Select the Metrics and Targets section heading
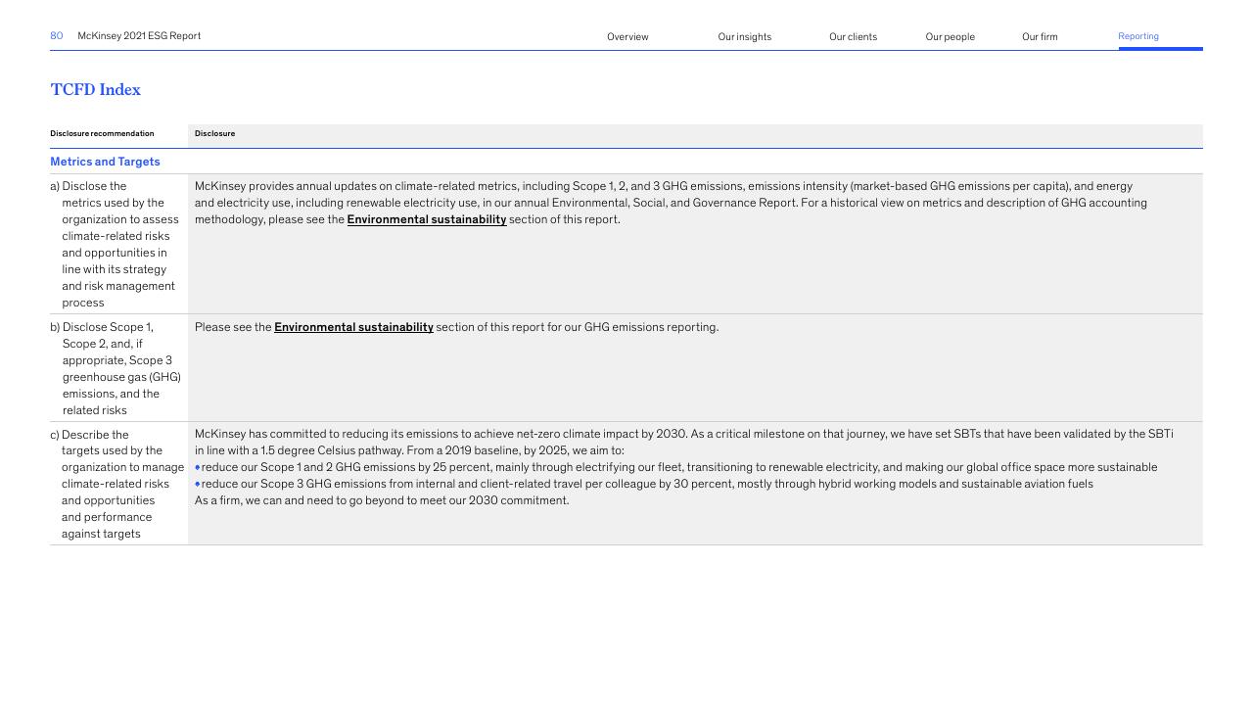 tap(105, 162)
